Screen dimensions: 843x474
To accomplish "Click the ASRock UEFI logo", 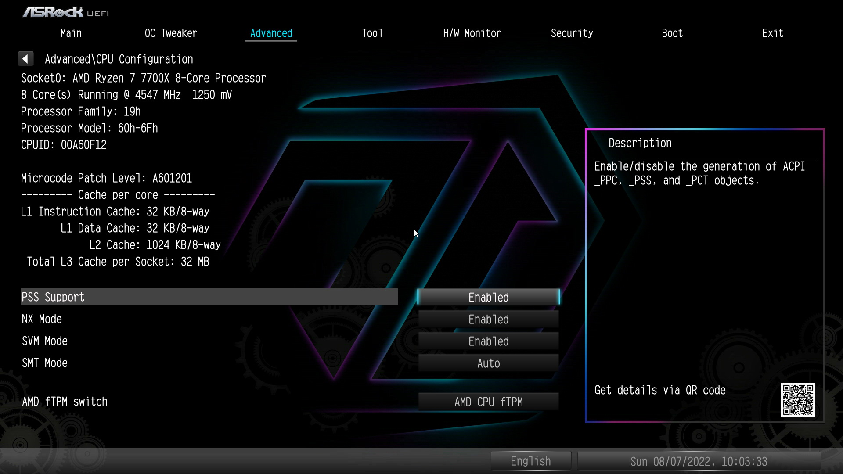I will [x=66, y=12].
